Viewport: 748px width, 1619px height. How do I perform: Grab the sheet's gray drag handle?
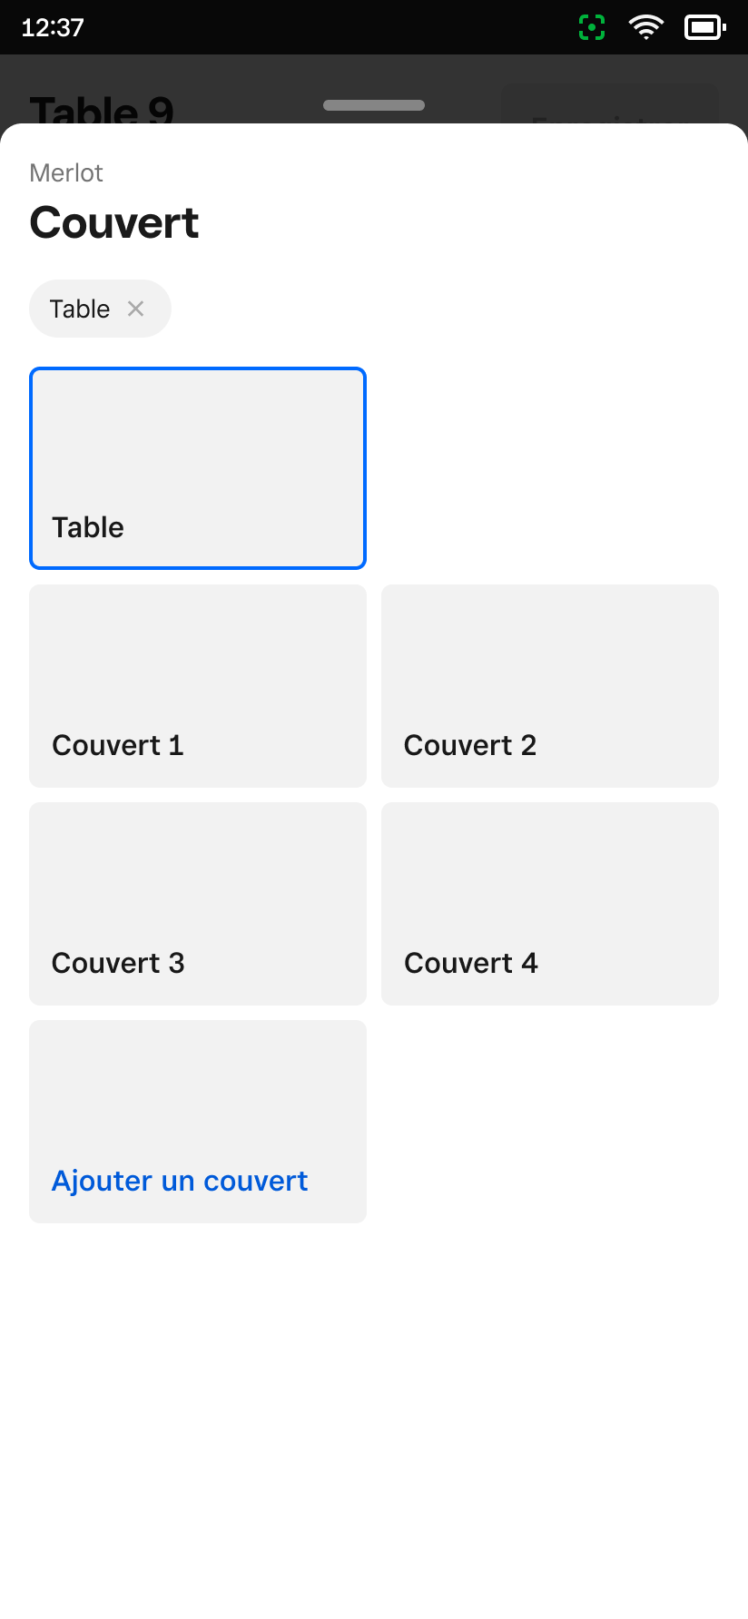pyautogui.click(x=374, y=105)
